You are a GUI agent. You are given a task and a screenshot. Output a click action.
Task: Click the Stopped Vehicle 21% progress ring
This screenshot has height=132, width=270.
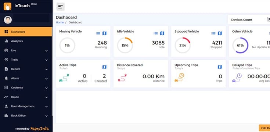point(183,45)
